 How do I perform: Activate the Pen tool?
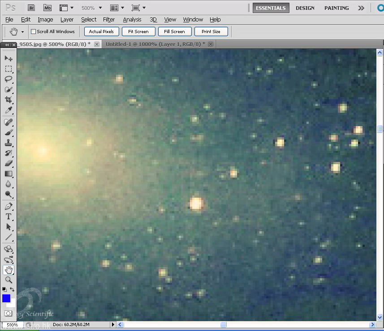click(9, 206)
